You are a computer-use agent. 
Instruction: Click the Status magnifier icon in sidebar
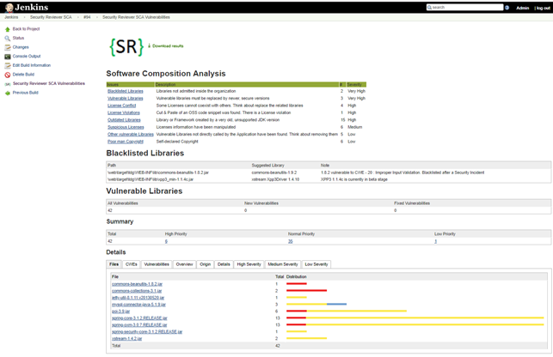[8, 38]
